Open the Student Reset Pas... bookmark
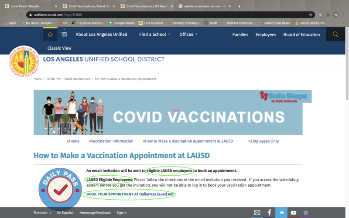The width and height of the screenshot is (349, 218). pos(238,23)
